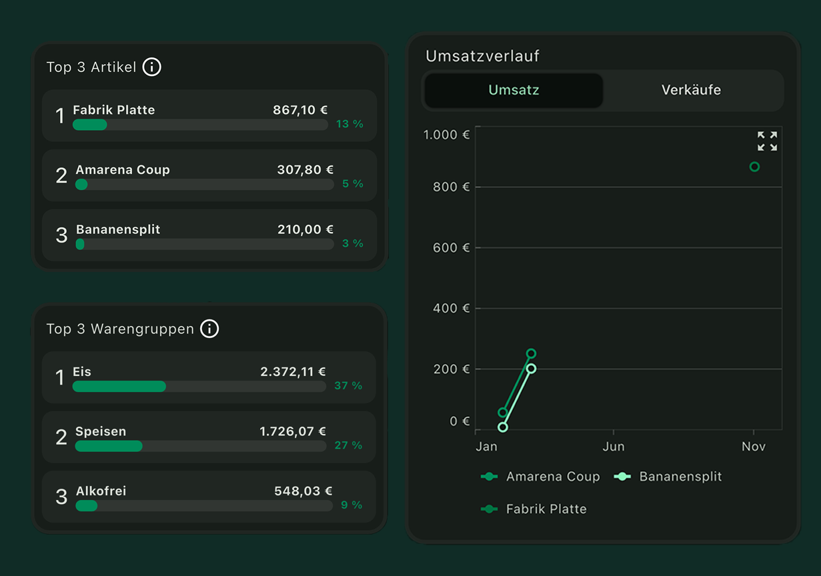The height and width of the screenshot is (576, 821).
Task: Click info icon beside Top 3 Warengruppen
Action: point(209,329)
